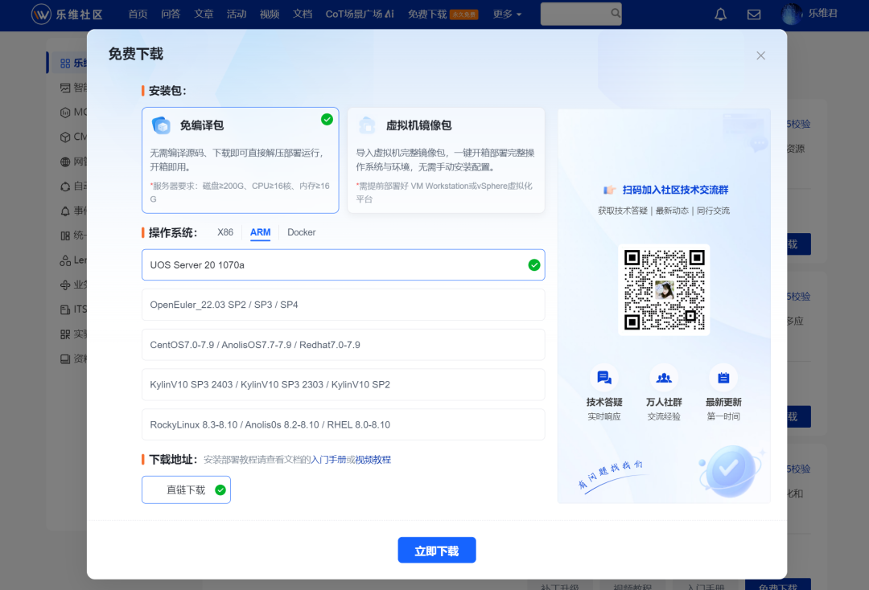Select UOS Server 20 1070a option

click(343, 264)
